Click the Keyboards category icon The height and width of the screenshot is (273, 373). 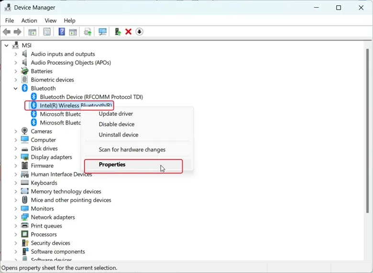(x=24, y=182)
